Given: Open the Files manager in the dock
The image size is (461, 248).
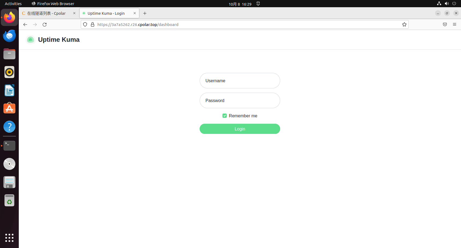Looking at the screenshot, I should (x=9, y=54).
